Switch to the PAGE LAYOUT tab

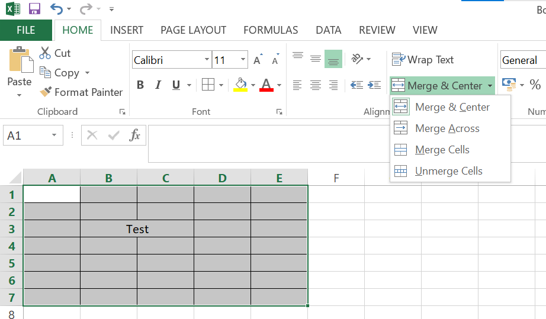coord(193,30)
